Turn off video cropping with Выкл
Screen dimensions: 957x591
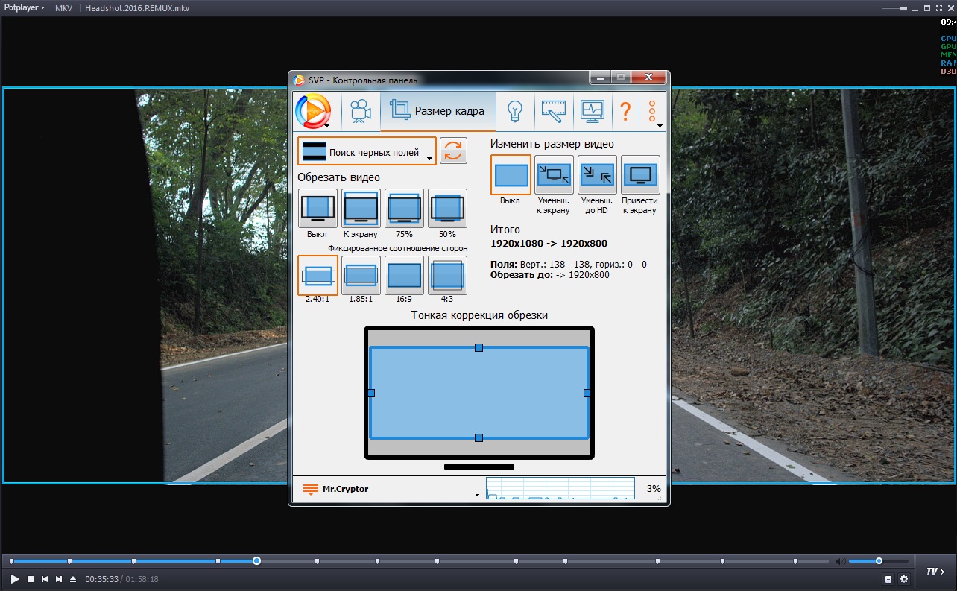tap(318, 209)
